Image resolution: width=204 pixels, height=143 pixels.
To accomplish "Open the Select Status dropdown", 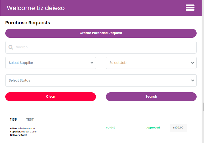I will pos(101,80).
